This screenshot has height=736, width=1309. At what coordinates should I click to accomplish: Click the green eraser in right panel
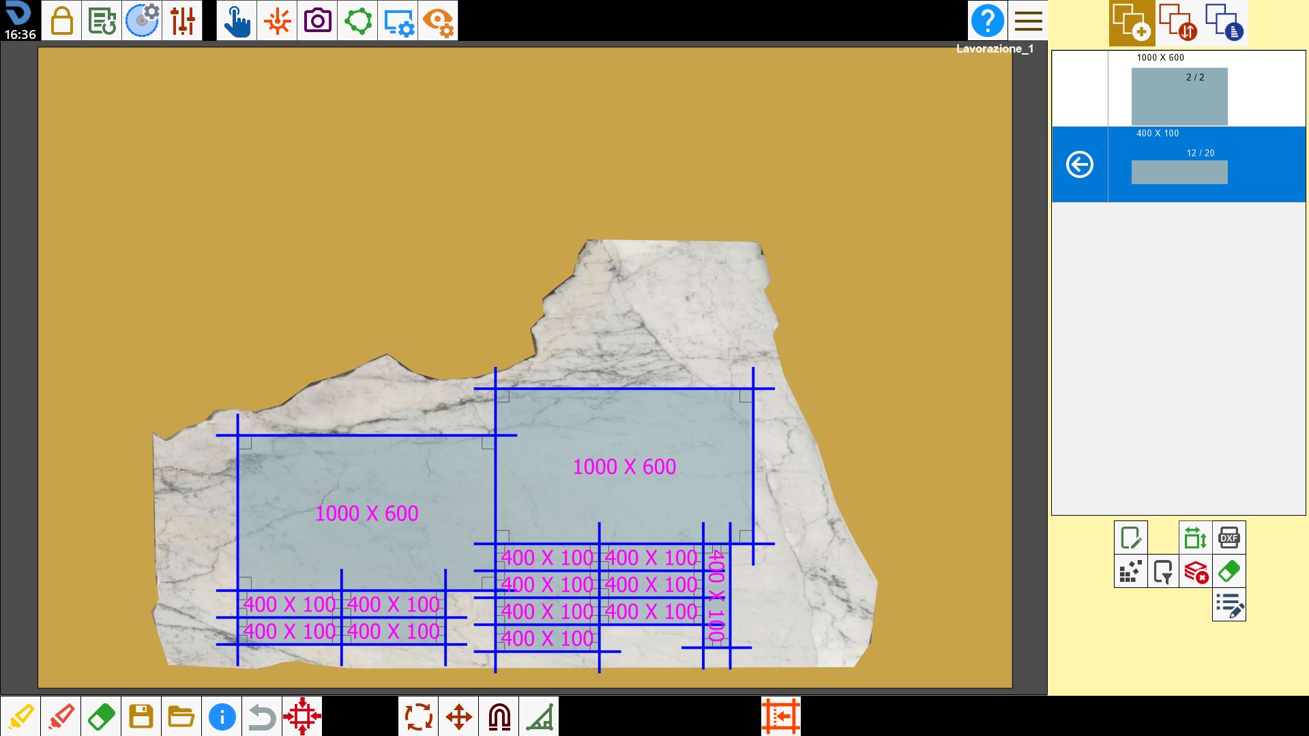1229,571
